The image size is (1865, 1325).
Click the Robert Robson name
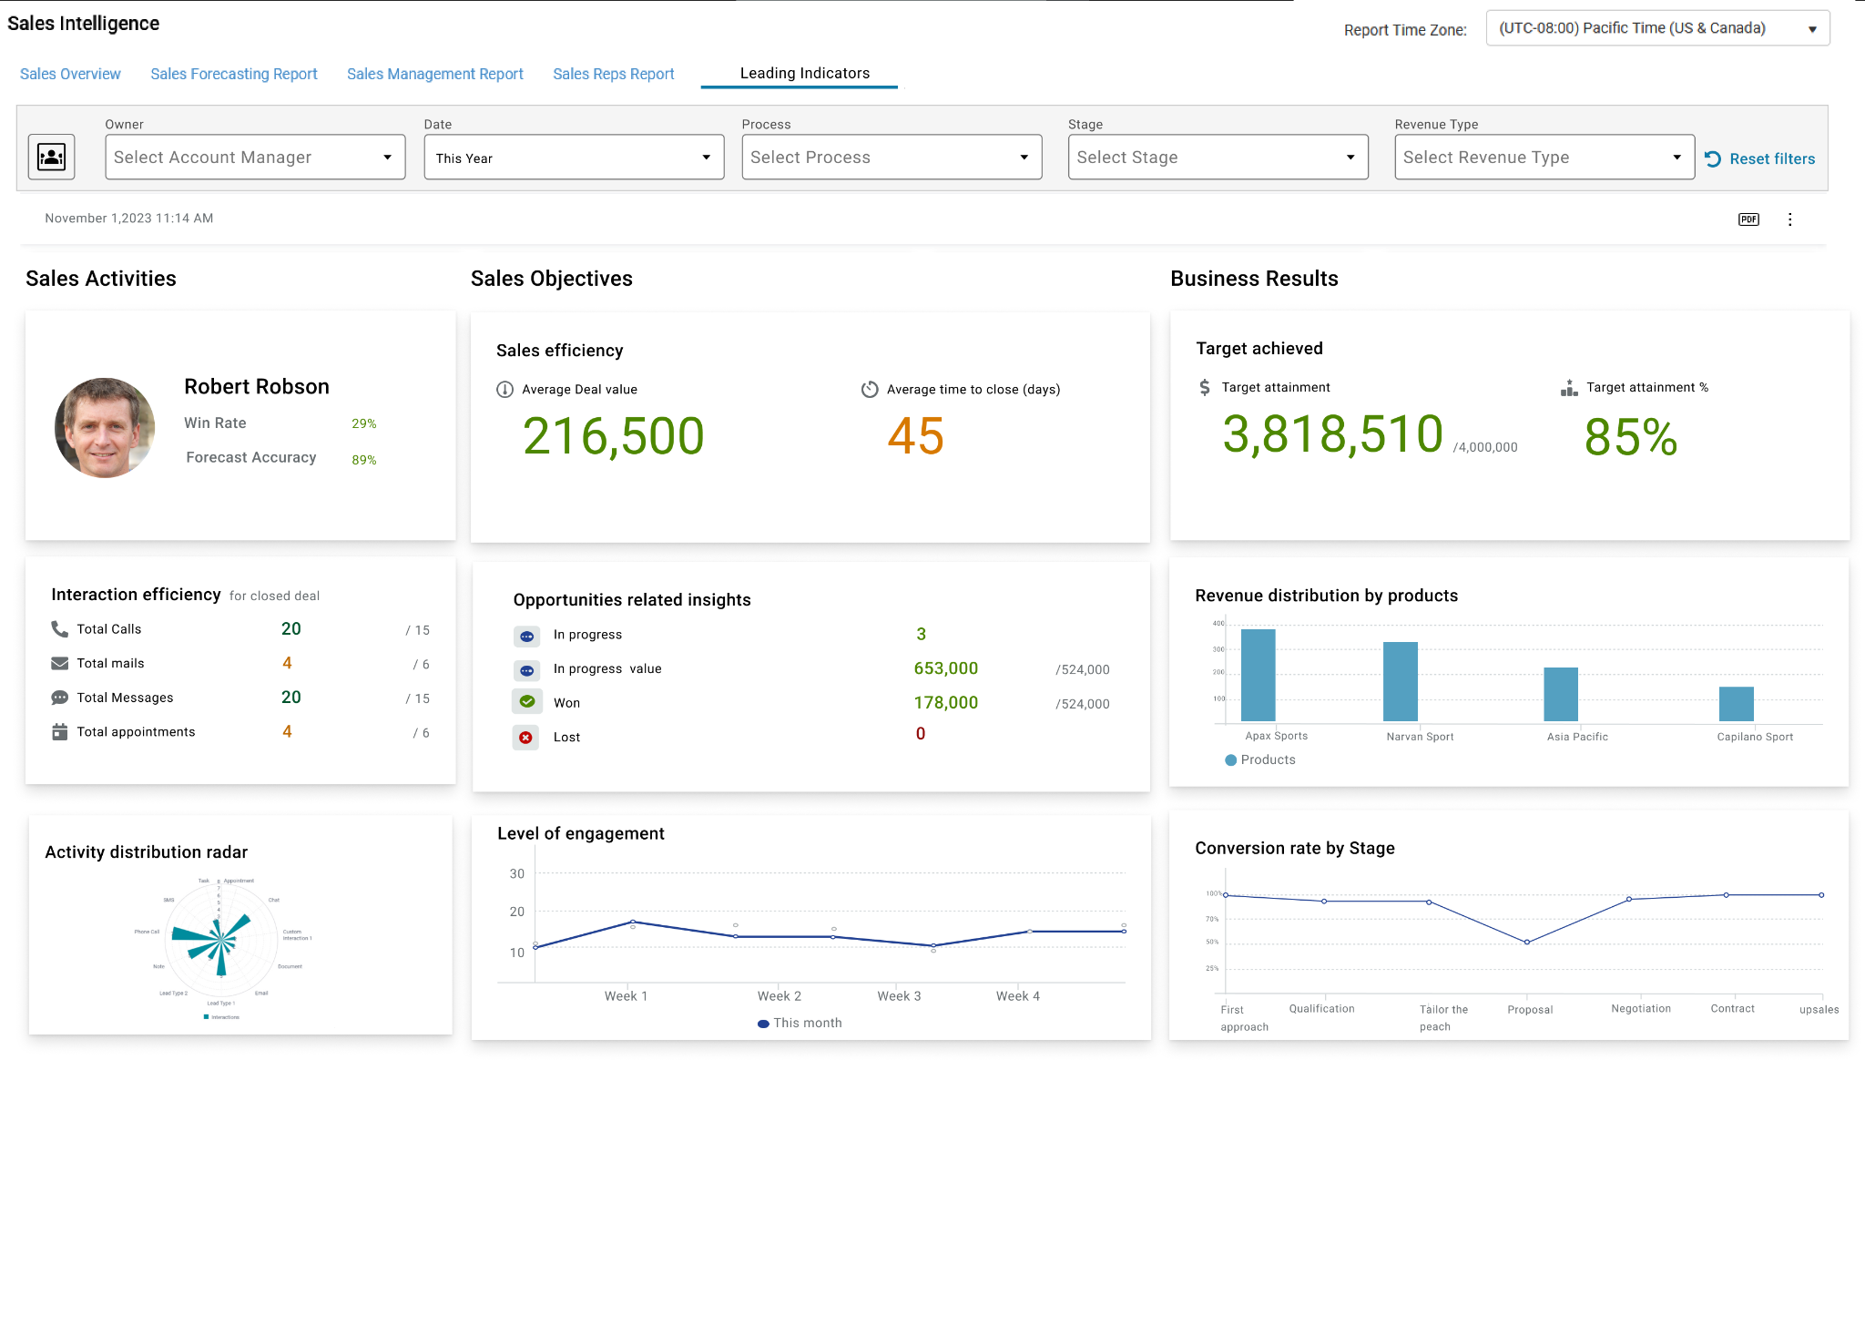[x=257, y=386]
